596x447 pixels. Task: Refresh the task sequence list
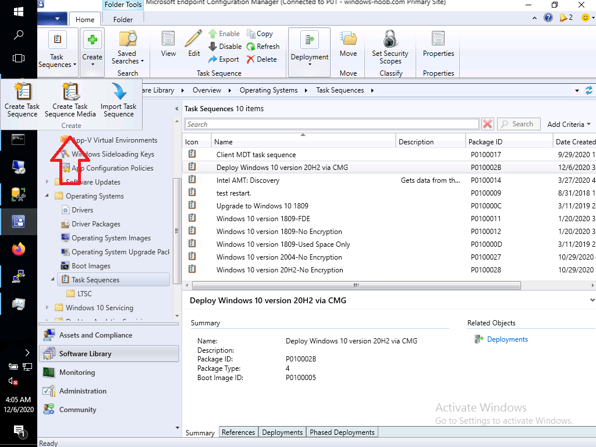(x=263, y=47)
